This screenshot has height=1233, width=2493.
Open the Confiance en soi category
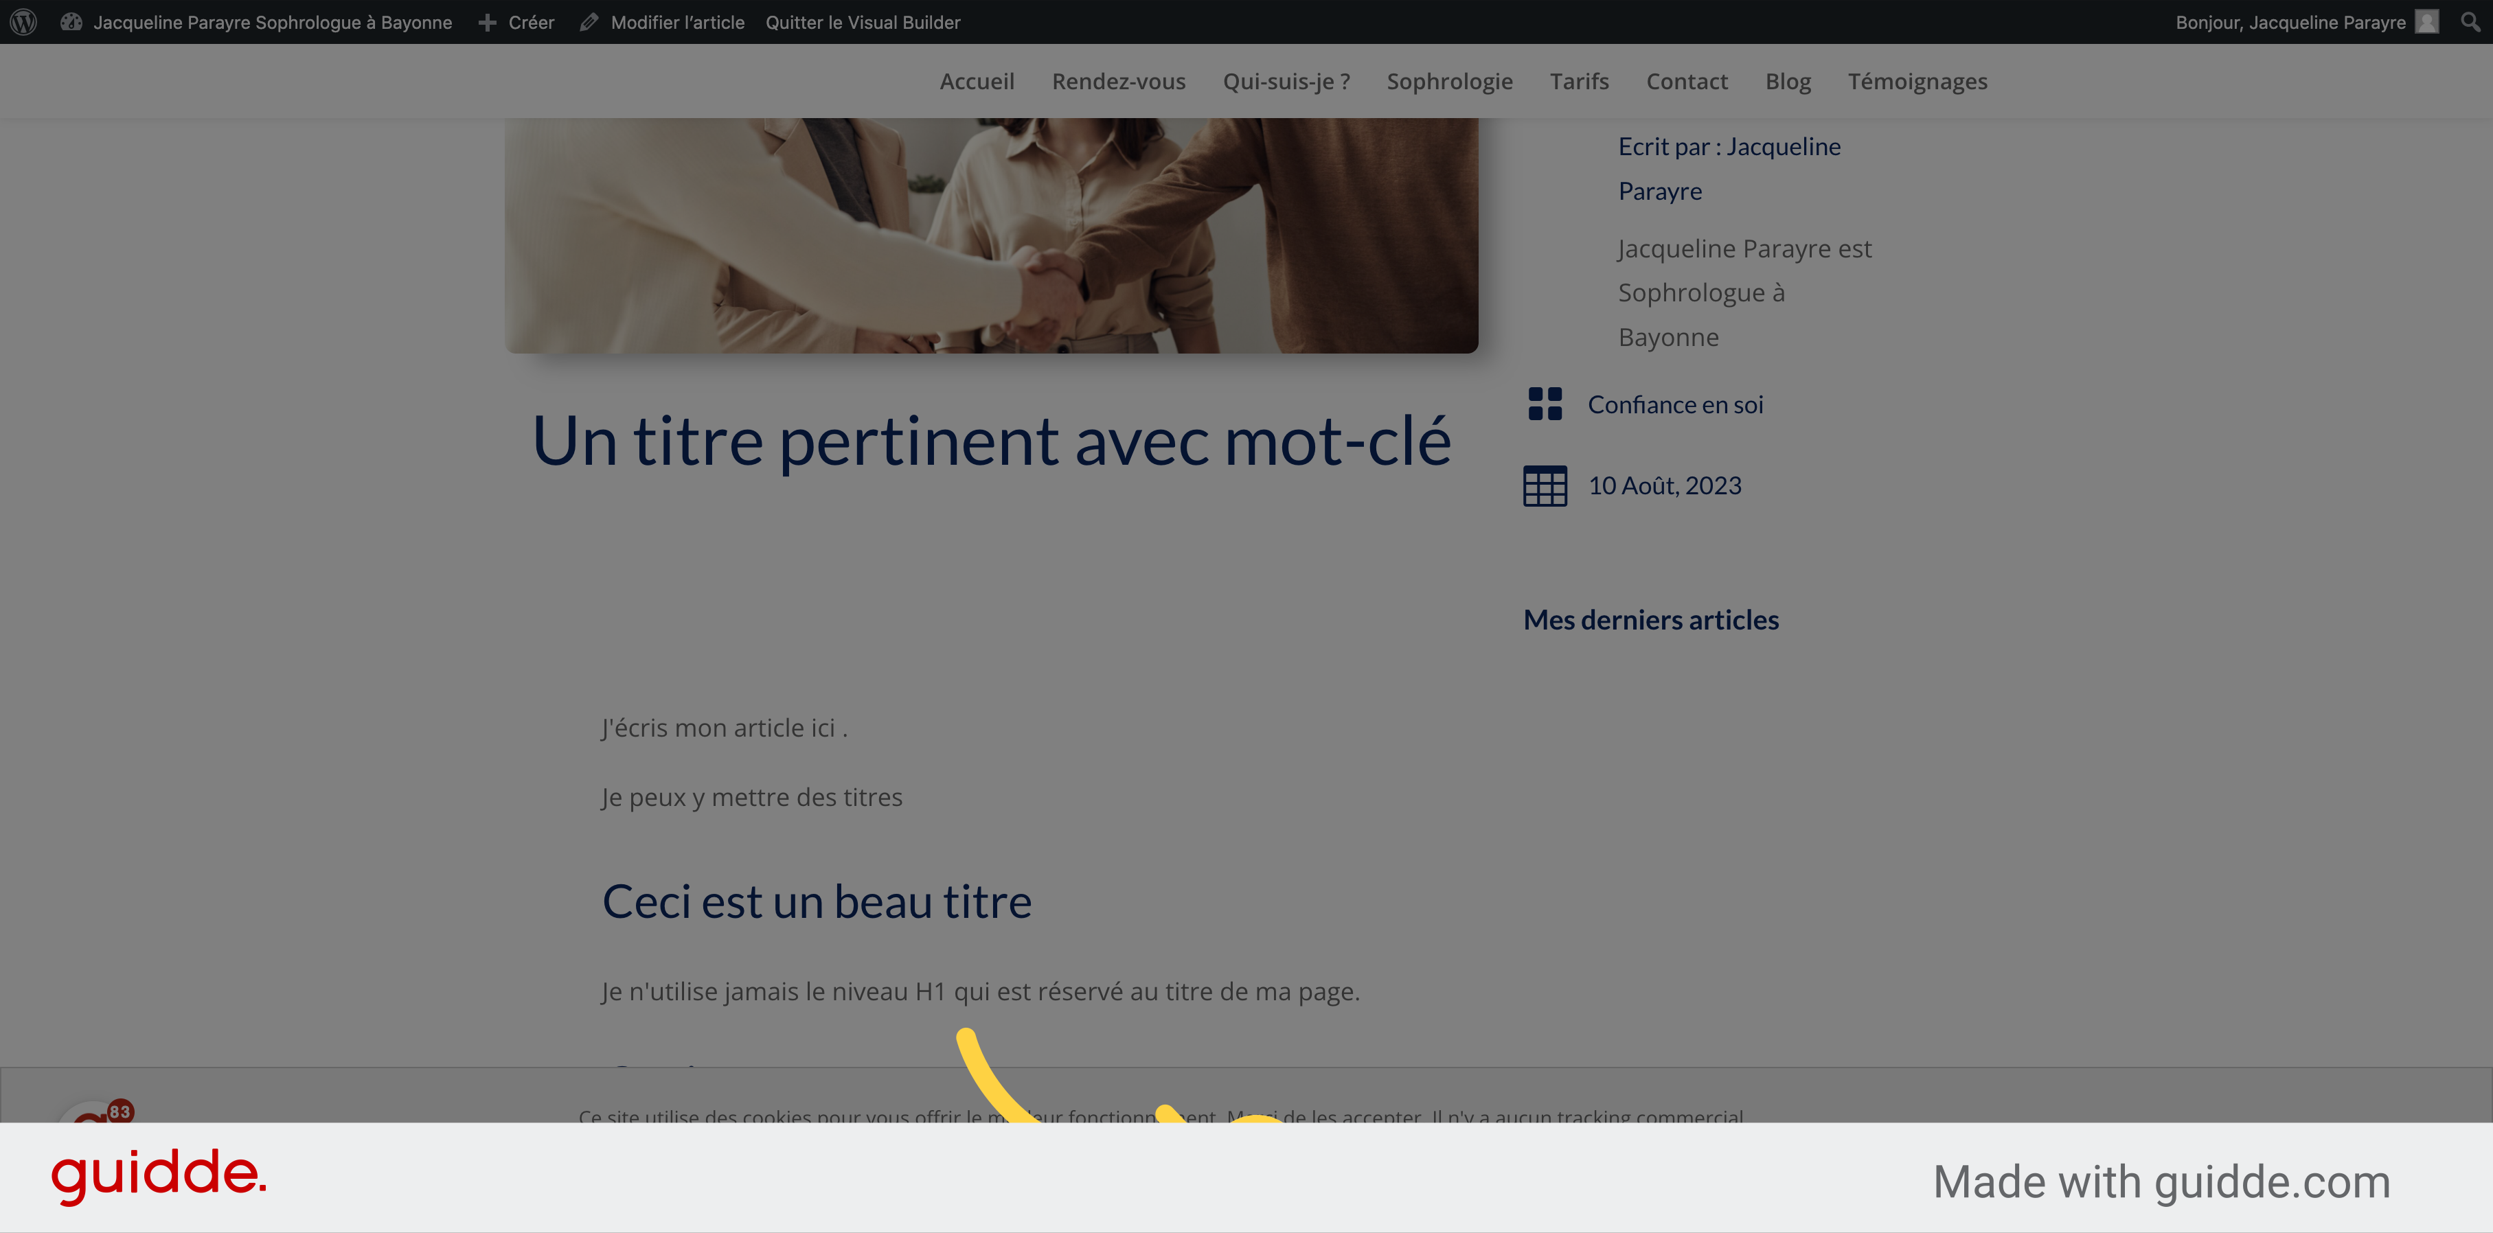coord(1675,404)
